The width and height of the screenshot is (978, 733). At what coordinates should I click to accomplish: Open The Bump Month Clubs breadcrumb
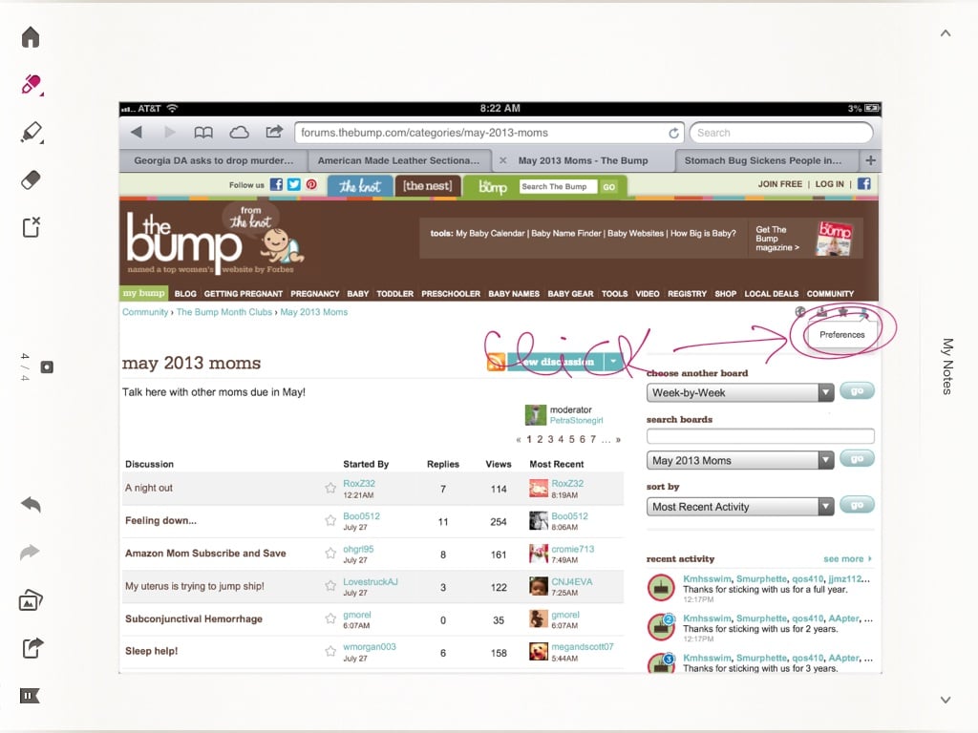[x=223, y=312]
